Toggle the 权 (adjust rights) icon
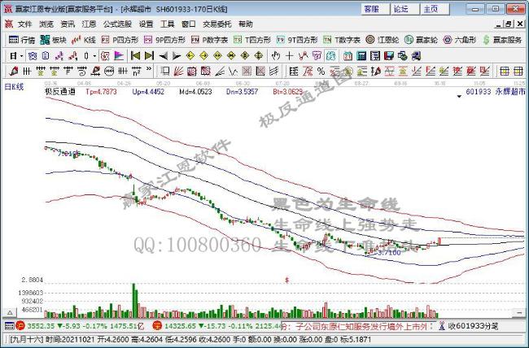 coord(105,55)
